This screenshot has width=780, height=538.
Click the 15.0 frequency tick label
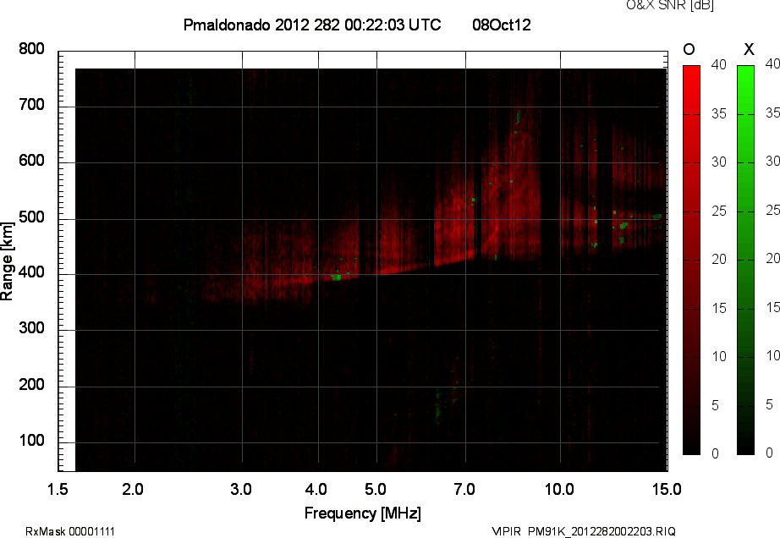pyautogui.click(x=667, y=489)
